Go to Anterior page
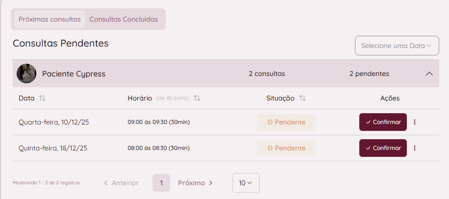The width and height of the screenshot is (449, 199). click(121, 183)
